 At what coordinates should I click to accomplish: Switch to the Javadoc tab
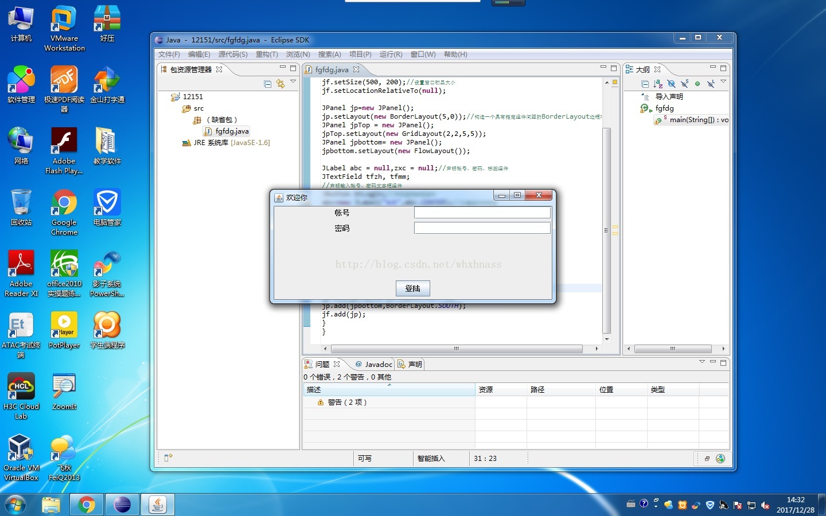[374, 364]
